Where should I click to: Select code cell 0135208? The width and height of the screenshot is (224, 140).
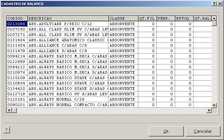17,78
